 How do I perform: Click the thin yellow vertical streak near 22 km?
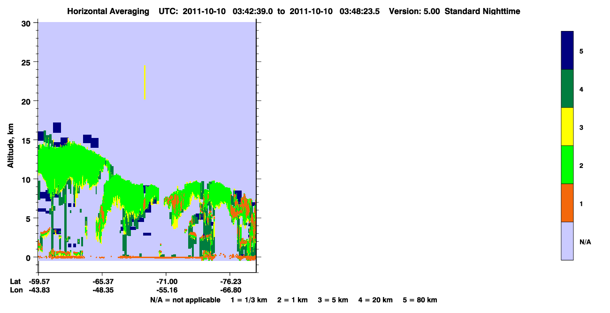pos(145,82)
